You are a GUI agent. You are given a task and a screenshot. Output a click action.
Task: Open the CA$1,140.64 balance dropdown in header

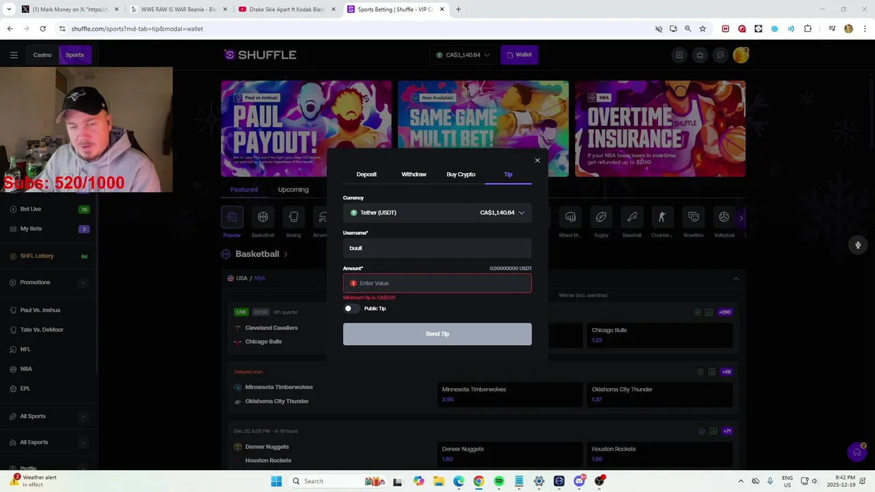click(463, 55)
